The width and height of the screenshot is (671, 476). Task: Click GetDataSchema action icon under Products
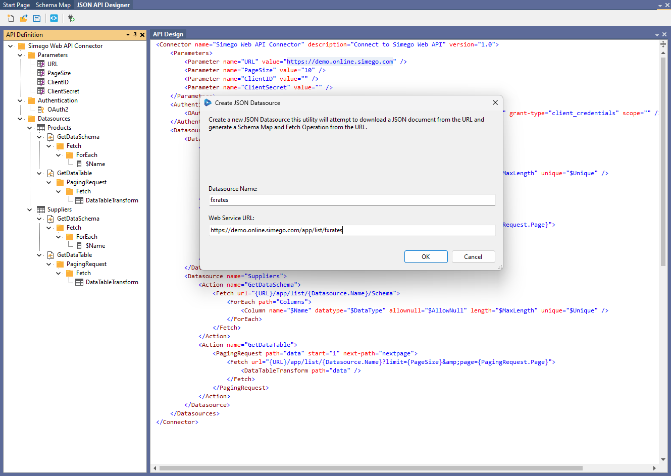coord(50,137)
